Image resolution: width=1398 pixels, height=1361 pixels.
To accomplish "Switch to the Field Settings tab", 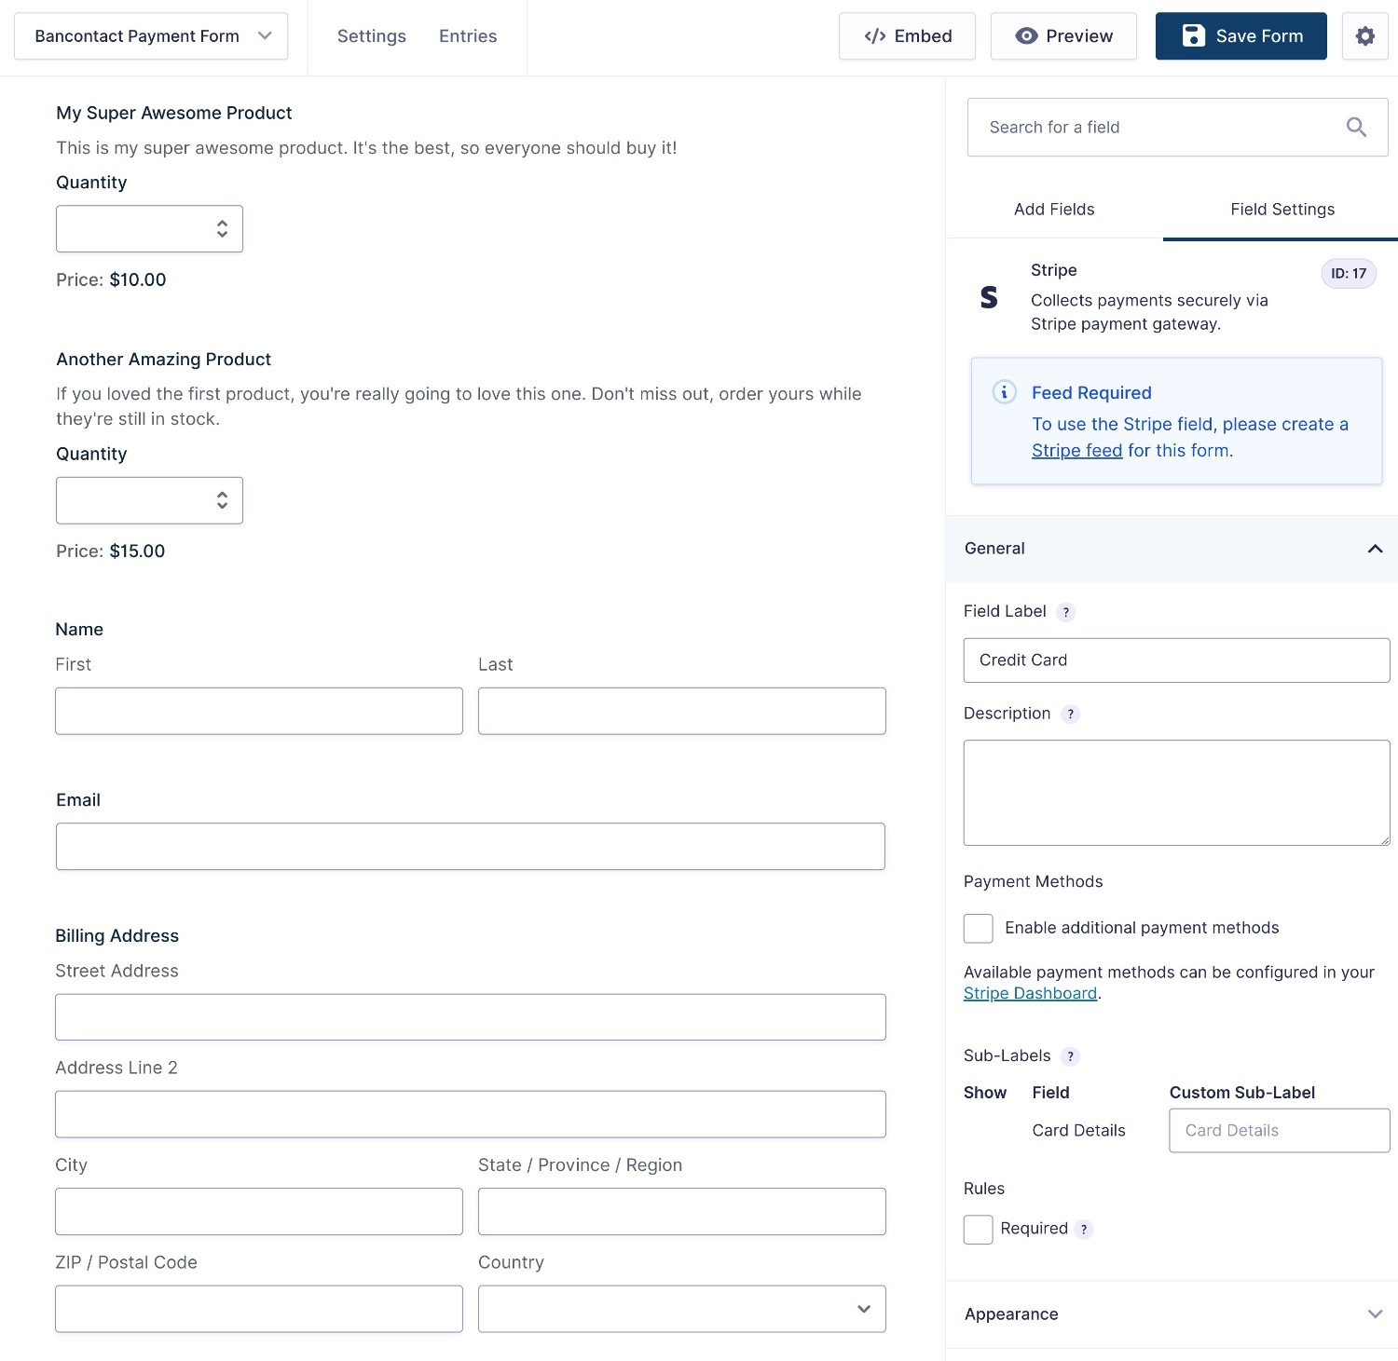I will click(1281, 210).
